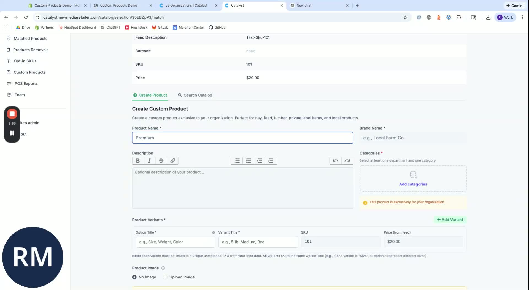This screenshot has width=529, height=290.
Task: View site information icon in address bar
Action: (38, 17)
